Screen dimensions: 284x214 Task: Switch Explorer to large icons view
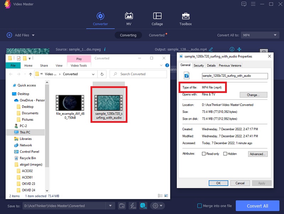[166, 196]
